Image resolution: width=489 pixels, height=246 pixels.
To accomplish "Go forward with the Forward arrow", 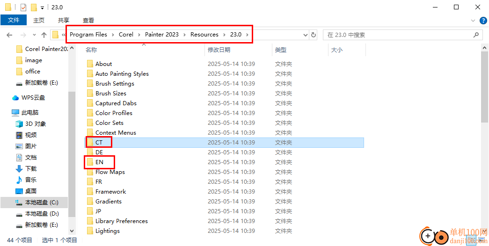I will [x=23, y=35].
